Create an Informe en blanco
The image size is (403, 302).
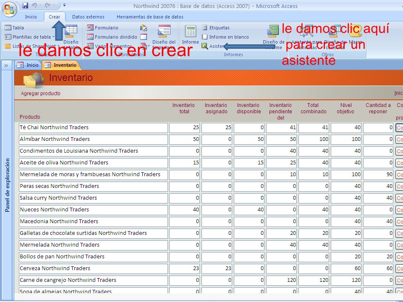point(225,37)
